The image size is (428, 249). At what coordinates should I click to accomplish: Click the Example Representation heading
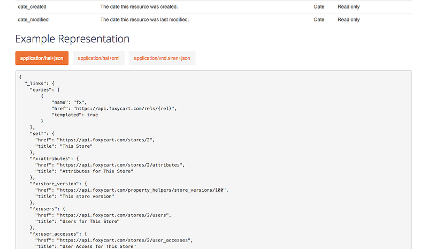pos(72,39)
